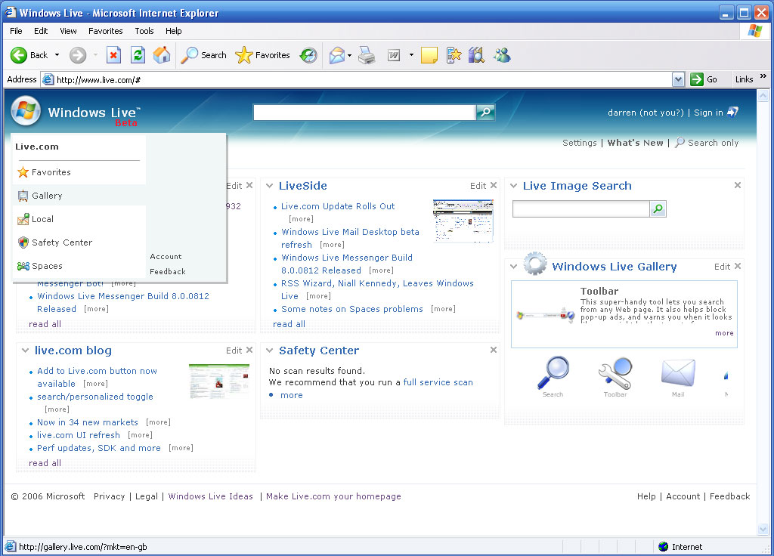Open the address bar dropdown arrow
This screenshot has width=774, height=556.
(678, 79)
